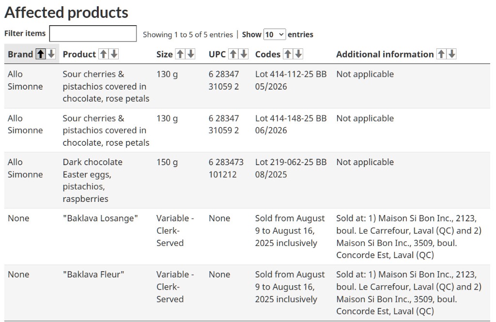
Task: Sort Codes column descending arrow
Action: (x=298, y=54)
